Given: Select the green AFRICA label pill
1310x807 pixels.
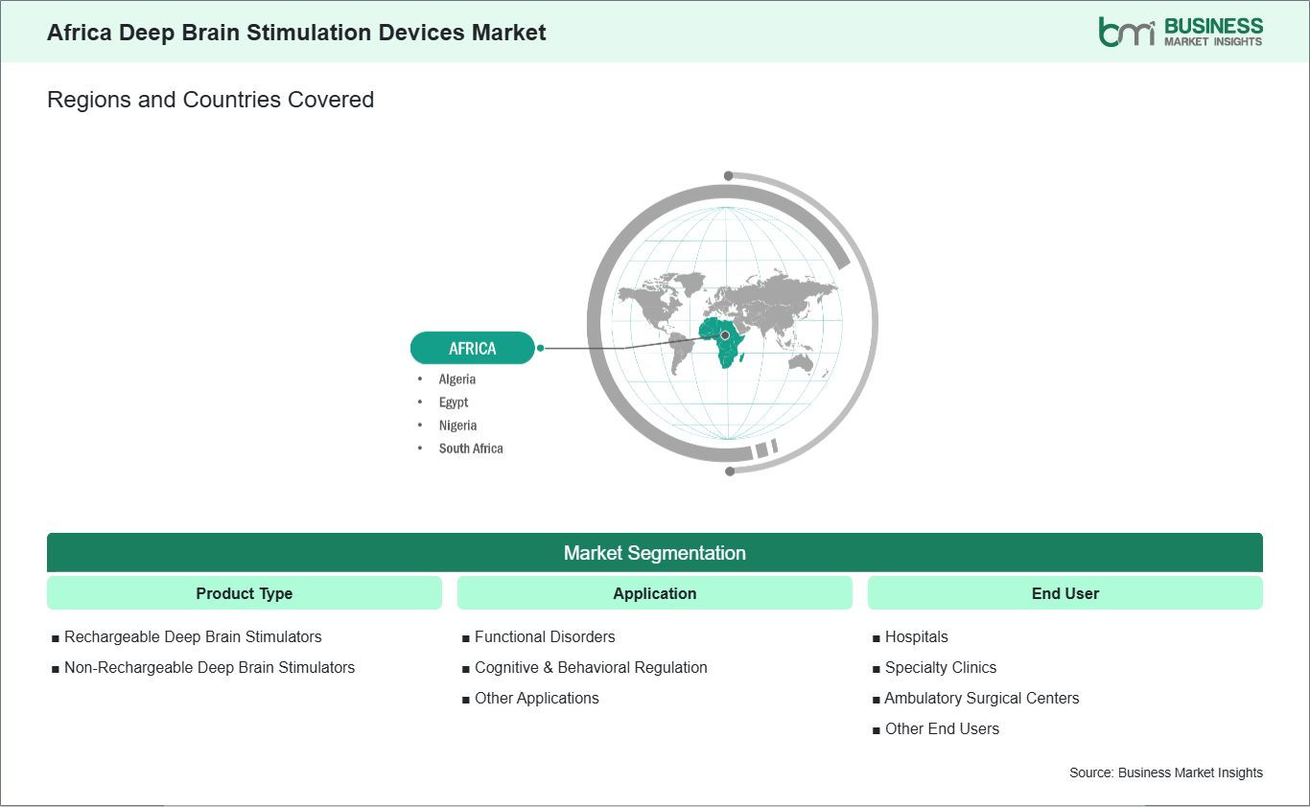Looking at the screenshot, I should [472, 348].
